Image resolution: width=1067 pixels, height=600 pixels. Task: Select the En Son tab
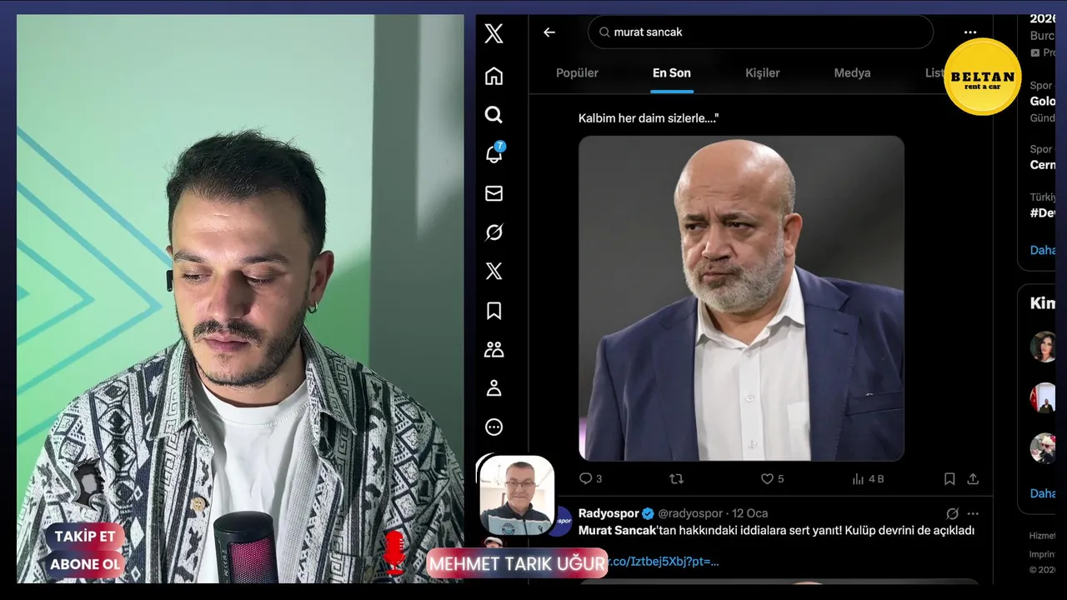[671, 73]
